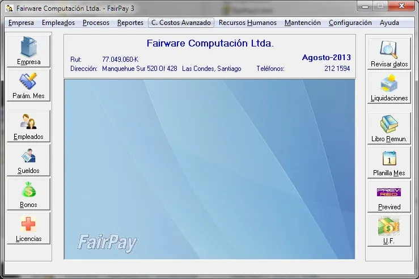
Task: Open Libro Remun. books icon
Action: 389,129
